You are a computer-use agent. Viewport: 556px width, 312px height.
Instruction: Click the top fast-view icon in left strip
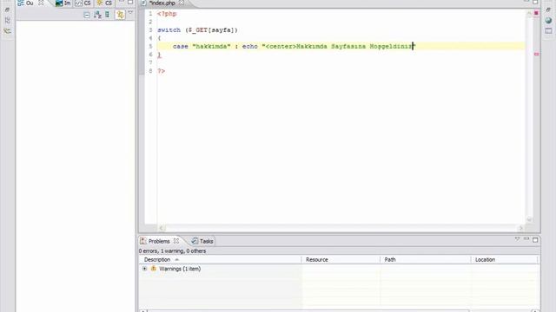[7, 10]
